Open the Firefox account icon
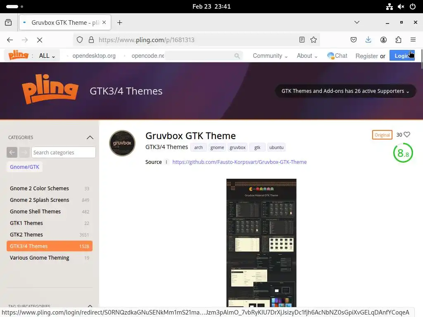The image size is (423, 317). (383, 40)
